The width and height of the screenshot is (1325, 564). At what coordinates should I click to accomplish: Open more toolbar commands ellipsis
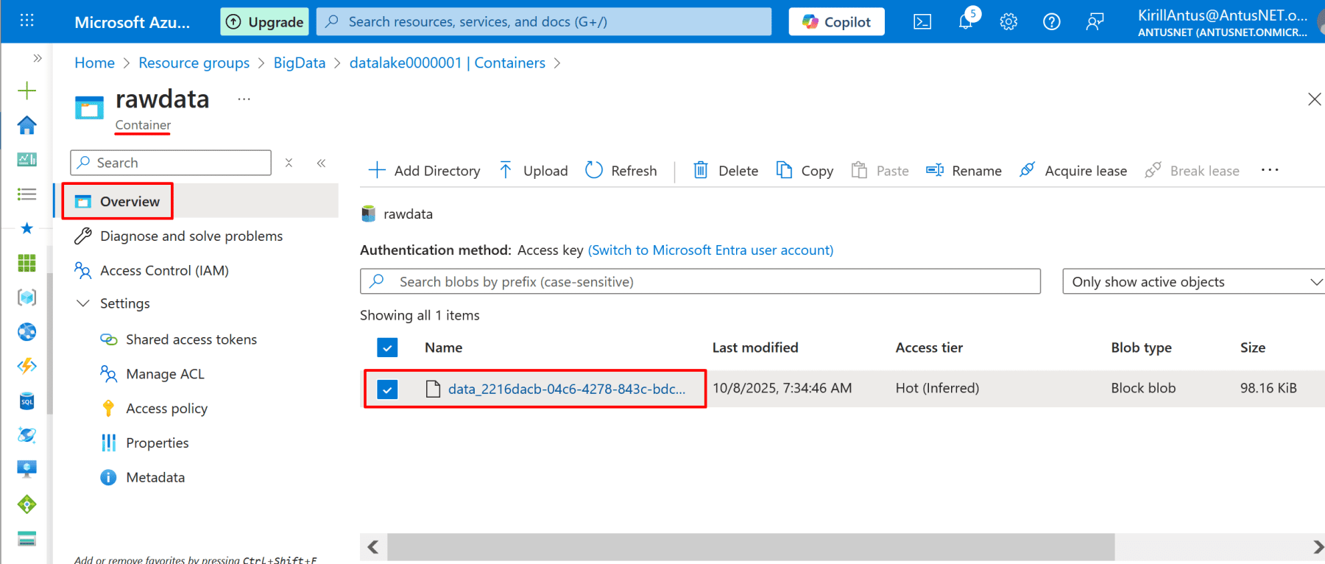coord(1269,170)
